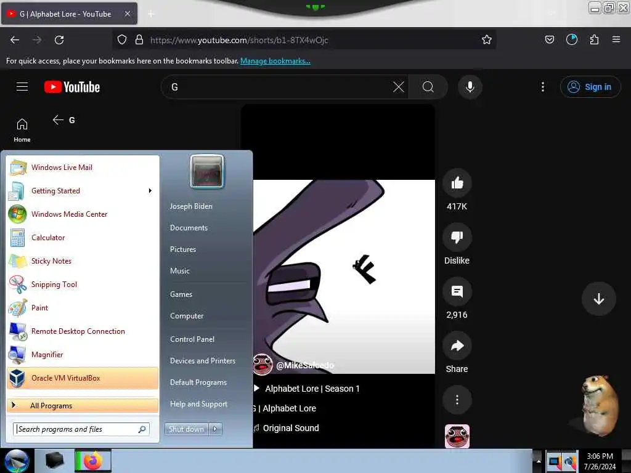
Task: Click the Search programs and files field
Action: (x=81, y=429)
